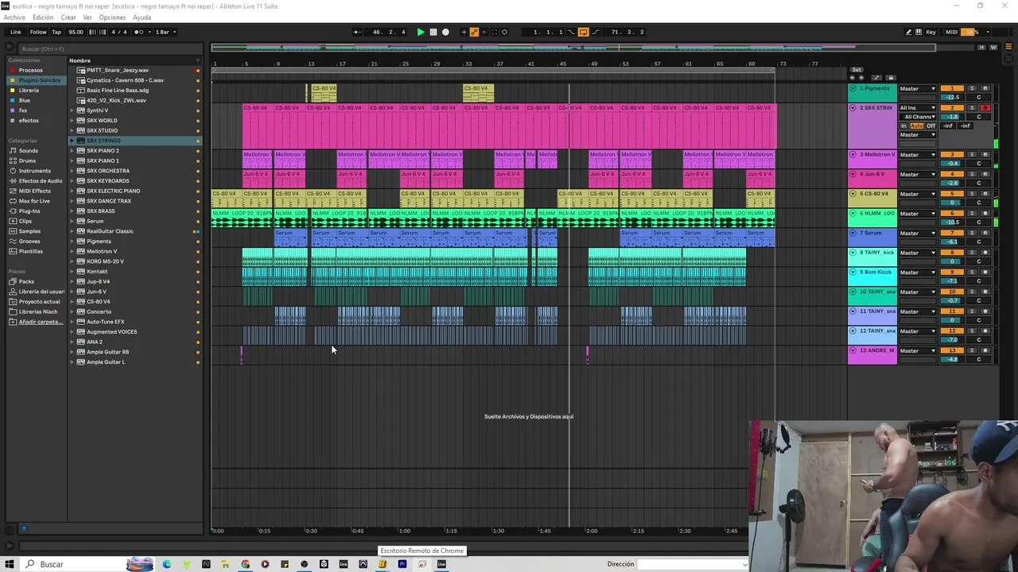Select the 95.00 tempo field
This screenshot has height=572, width=1018.
[x=76, y=32]
